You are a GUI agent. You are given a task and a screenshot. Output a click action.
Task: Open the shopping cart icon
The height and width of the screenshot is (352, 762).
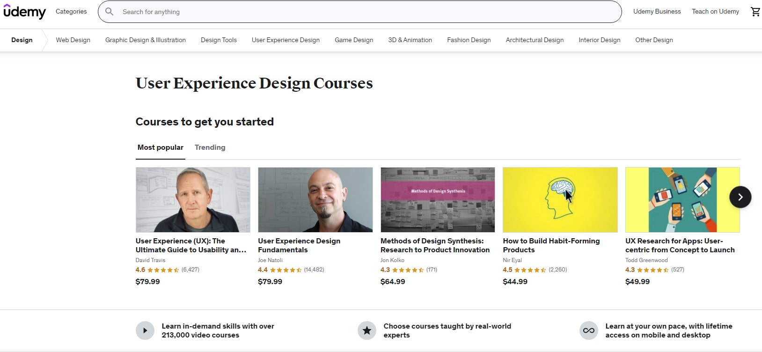[755, 12]
